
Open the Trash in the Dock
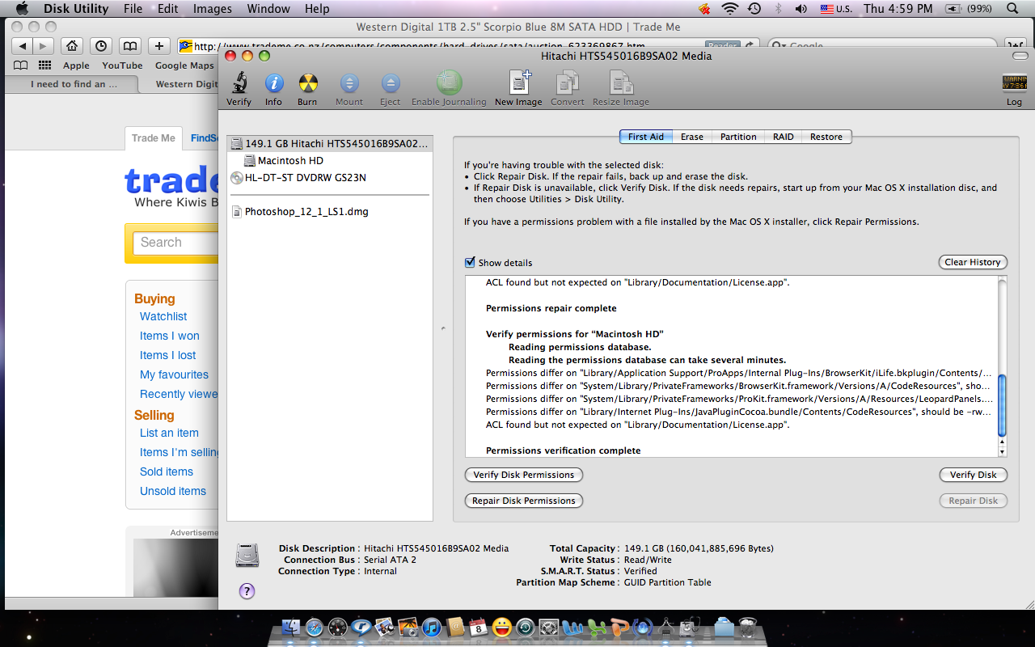click(x=749, y=628)
